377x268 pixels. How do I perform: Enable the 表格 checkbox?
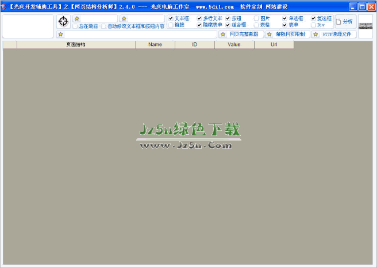256,25
